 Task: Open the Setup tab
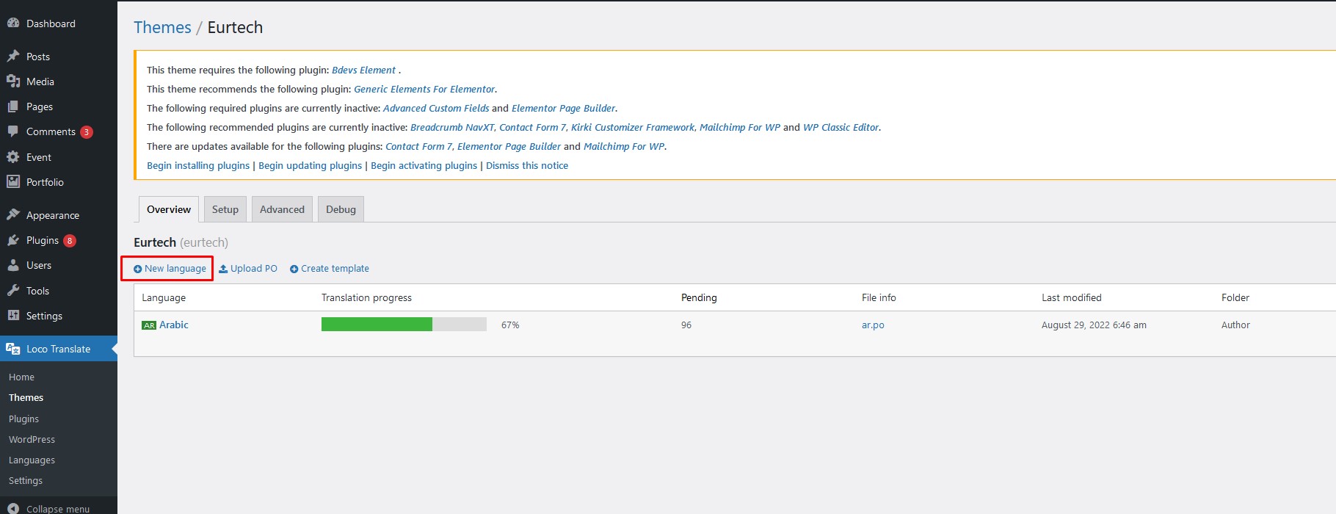(225, 209)
